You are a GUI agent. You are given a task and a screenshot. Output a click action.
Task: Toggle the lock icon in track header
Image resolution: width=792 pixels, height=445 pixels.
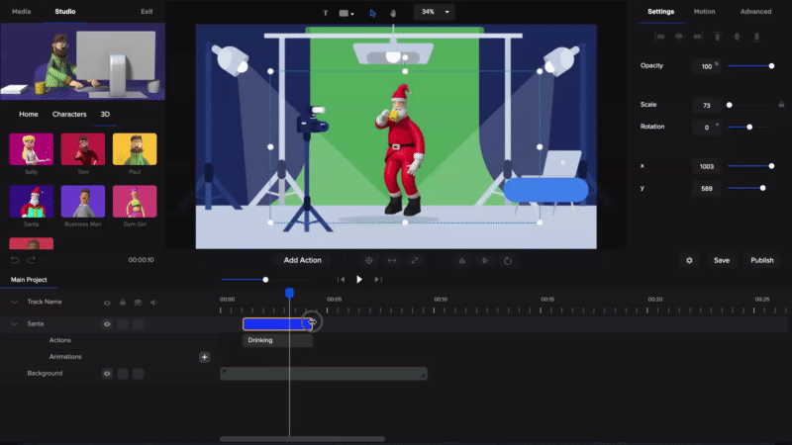coord(123,303)
